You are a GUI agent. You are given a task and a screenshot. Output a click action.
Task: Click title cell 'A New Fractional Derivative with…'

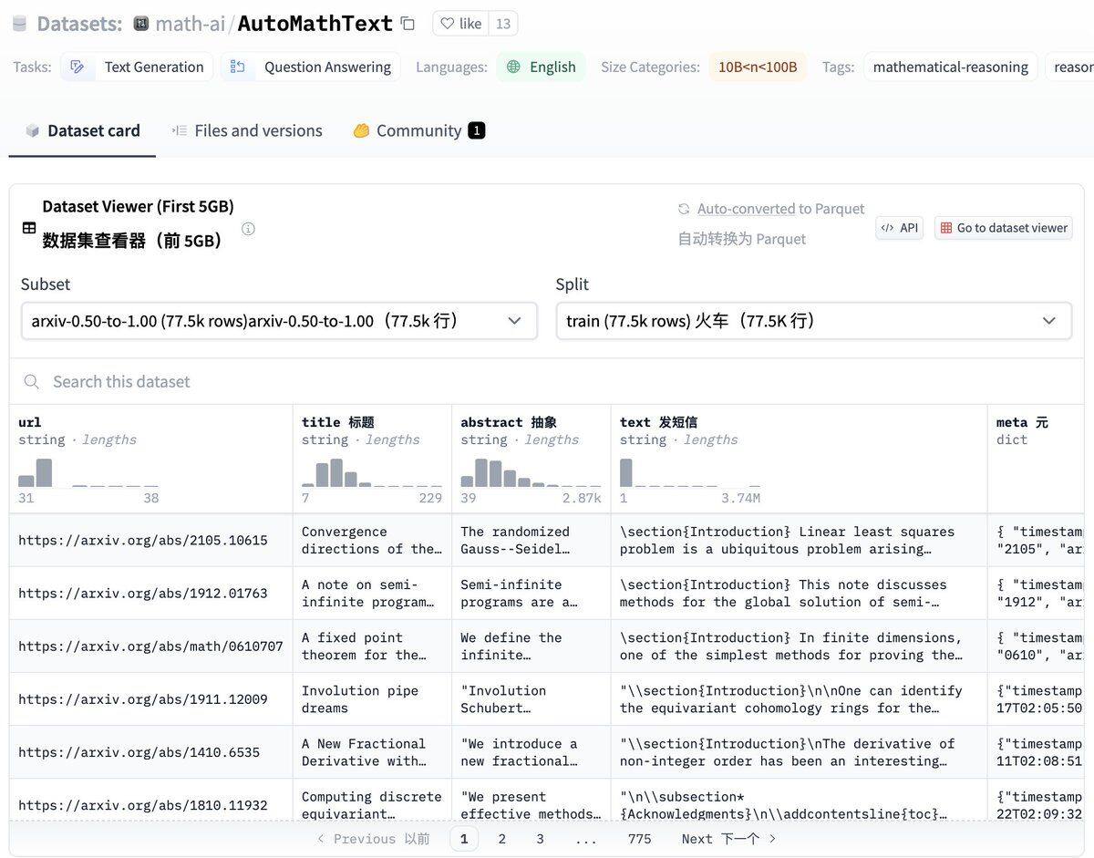372,752
